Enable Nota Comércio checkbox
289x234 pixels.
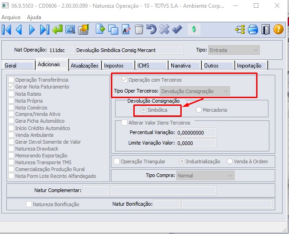[x=11, y=108]
